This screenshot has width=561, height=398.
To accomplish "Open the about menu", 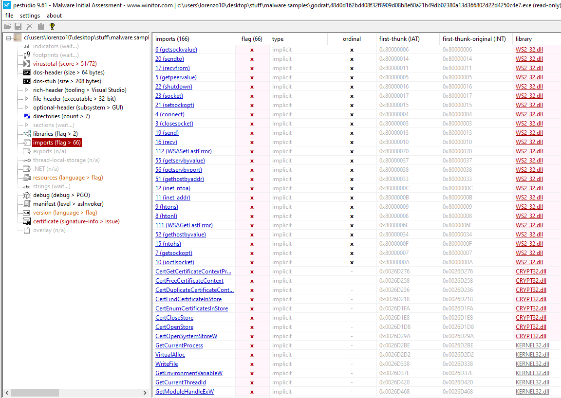I will 55,16.
